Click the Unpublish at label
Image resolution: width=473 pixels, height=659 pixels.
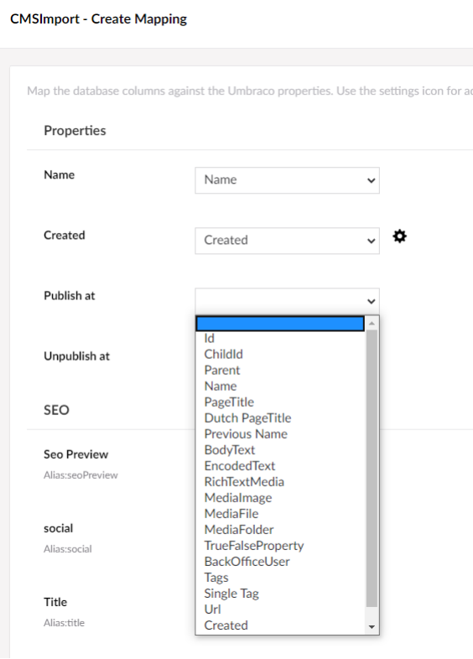tap(76, 356)
